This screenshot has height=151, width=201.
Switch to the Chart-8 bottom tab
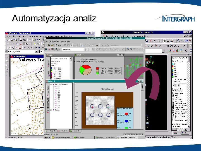[75, 131]
